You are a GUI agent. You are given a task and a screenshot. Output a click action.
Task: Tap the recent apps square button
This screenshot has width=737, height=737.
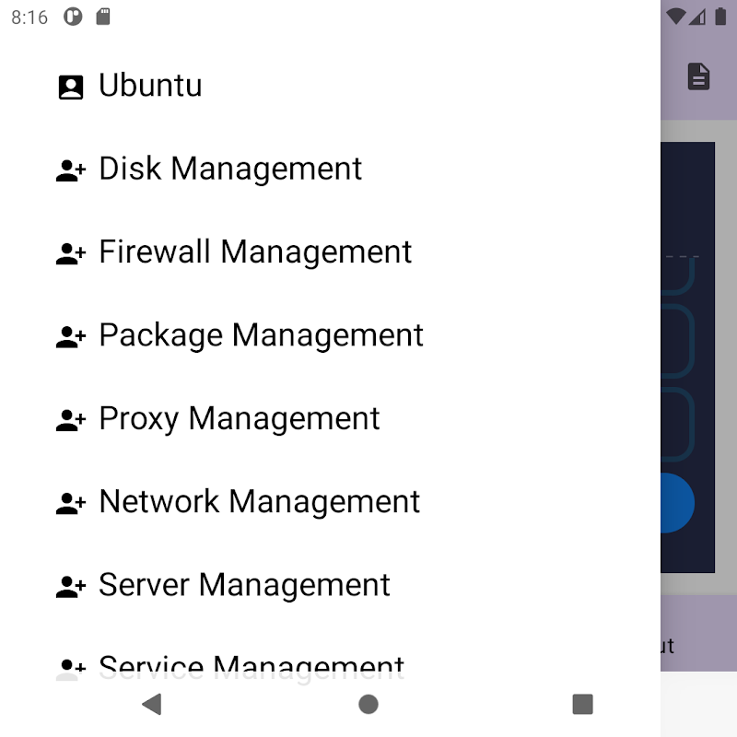pos(582,705)
